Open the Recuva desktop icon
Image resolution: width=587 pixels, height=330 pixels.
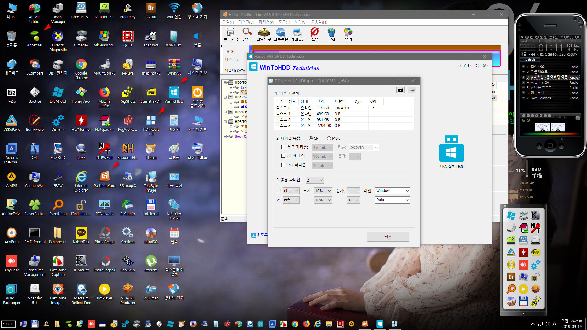(127, 67)
